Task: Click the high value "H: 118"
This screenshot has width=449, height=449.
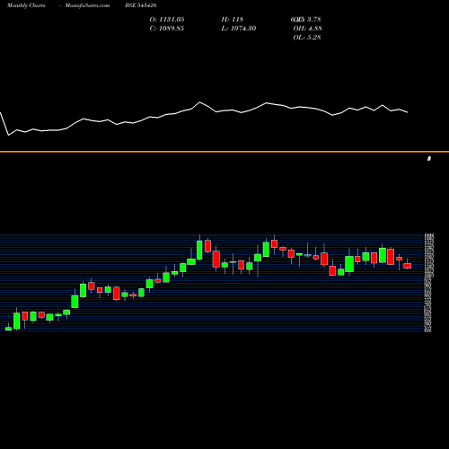Action: [x=233, y=20]
